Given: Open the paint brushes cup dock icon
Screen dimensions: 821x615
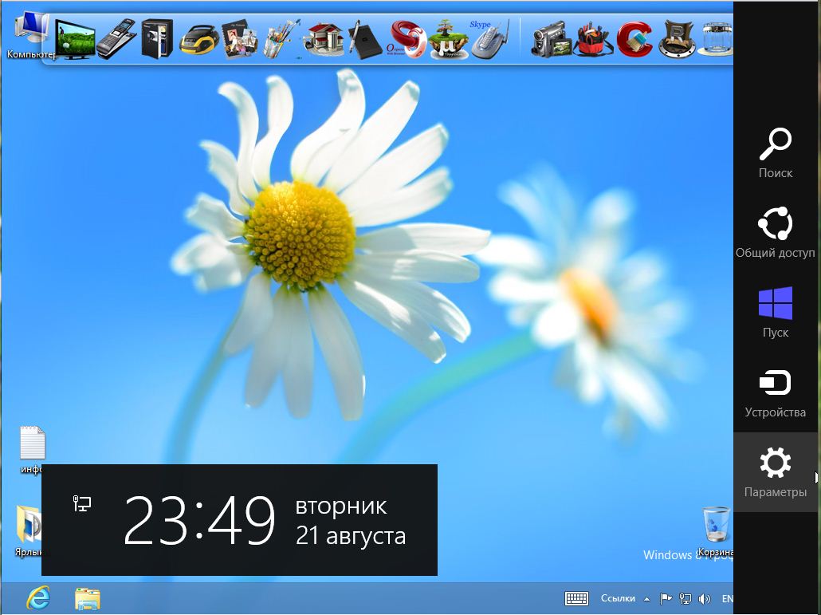Looking at the screenshot, I should [x=281, y=38].
